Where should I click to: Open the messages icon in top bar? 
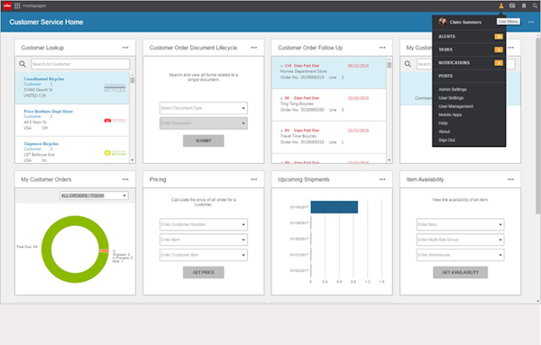click(x=512, y=5)
